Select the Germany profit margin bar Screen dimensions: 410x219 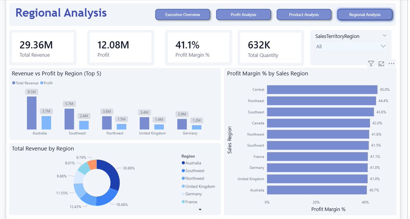pyautogui.click(x=317, y=167)
